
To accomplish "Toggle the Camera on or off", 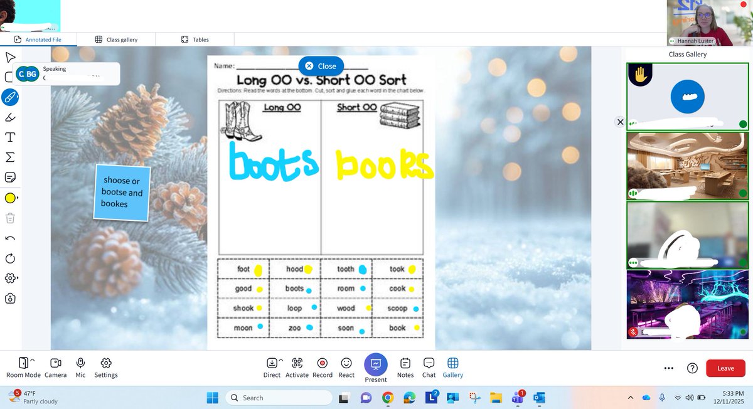I will point(55,368).
